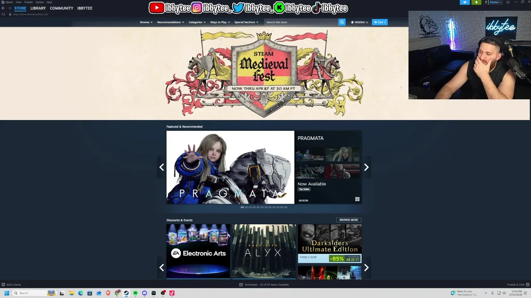Viewport: 531px width, 298px height.
Task: Show previous featured game in carousel
Action: click(x=161, y=167)
